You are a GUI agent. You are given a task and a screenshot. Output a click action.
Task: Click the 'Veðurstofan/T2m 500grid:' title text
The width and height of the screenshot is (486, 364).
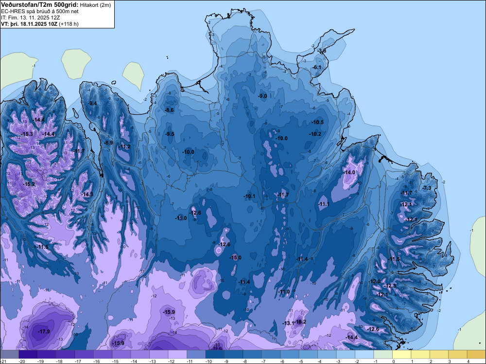coord(40,5)
